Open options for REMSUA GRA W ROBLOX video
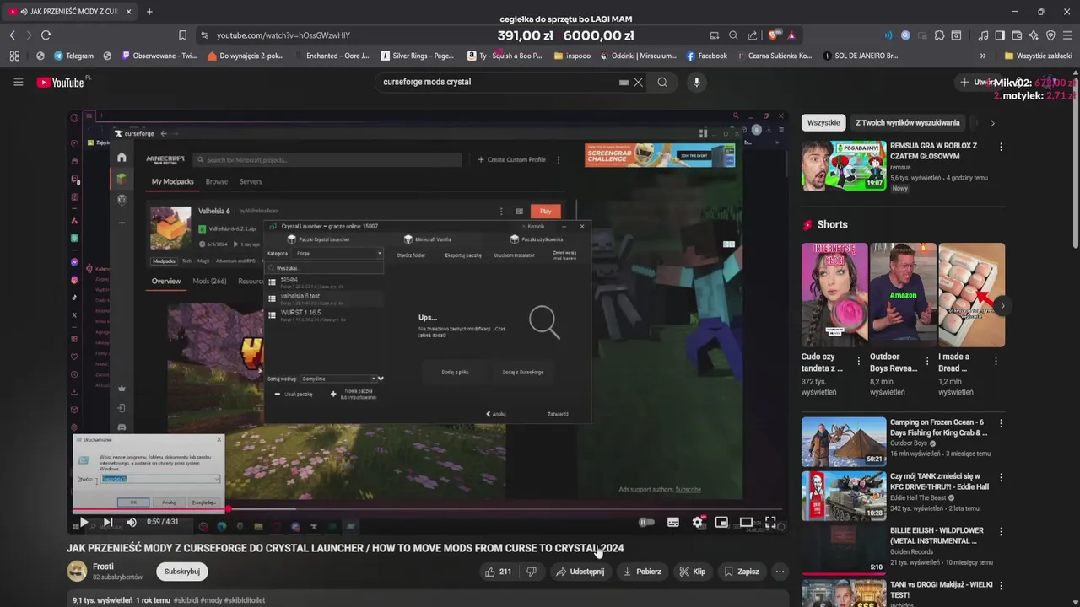Viewport: 1080px width, 607px height. 1001,147
